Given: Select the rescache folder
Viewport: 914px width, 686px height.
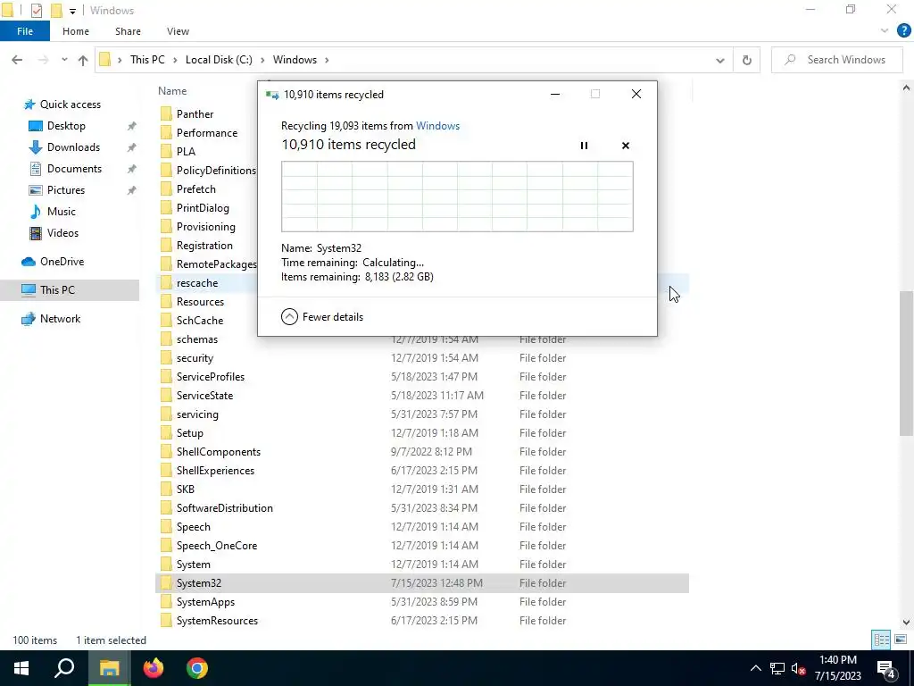Looking at the screenshot, I should click(197, 283).
